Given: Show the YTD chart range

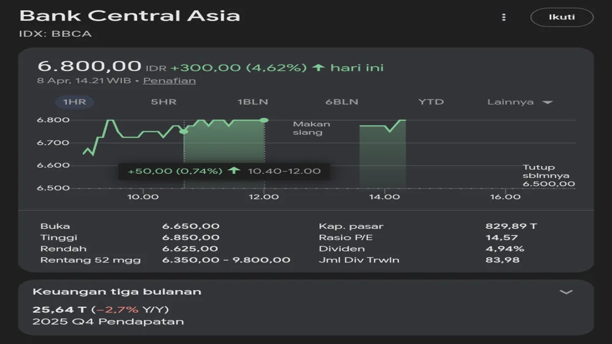Looking at the screenshot, I should click(x=431, y=102).
